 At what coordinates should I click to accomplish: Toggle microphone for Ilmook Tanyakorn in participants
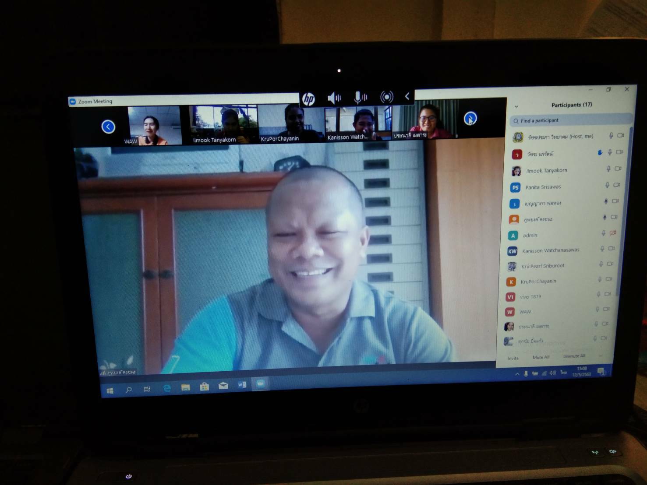(x=608, y=169)
